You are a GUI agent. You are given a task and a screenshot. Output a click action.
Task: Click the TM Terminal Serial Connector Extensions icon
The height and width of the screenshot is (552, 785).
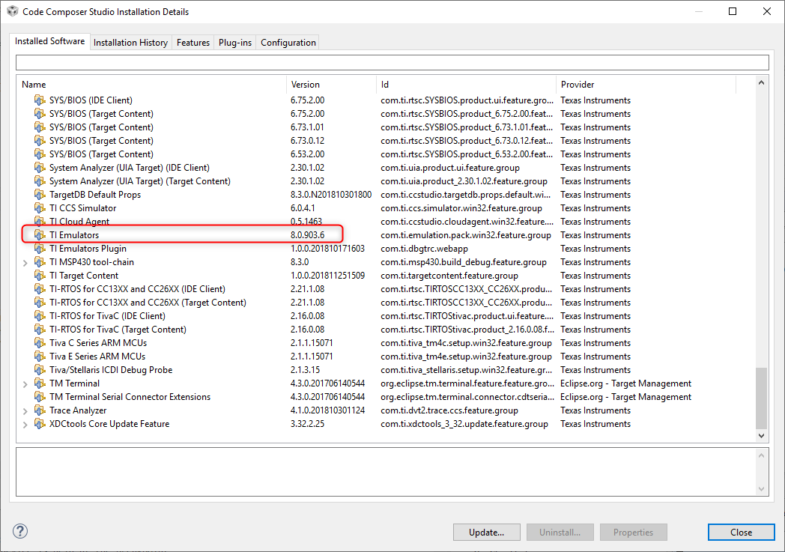click(x=40, y=398)
